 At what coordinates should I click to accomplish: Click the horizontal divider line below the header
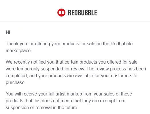[x=75, y=22]
